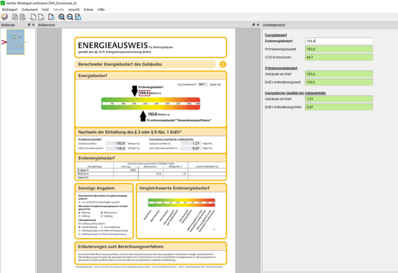Click the zoom out magnifier icon
Screen dimensions: 398x273
click(70, 17)
